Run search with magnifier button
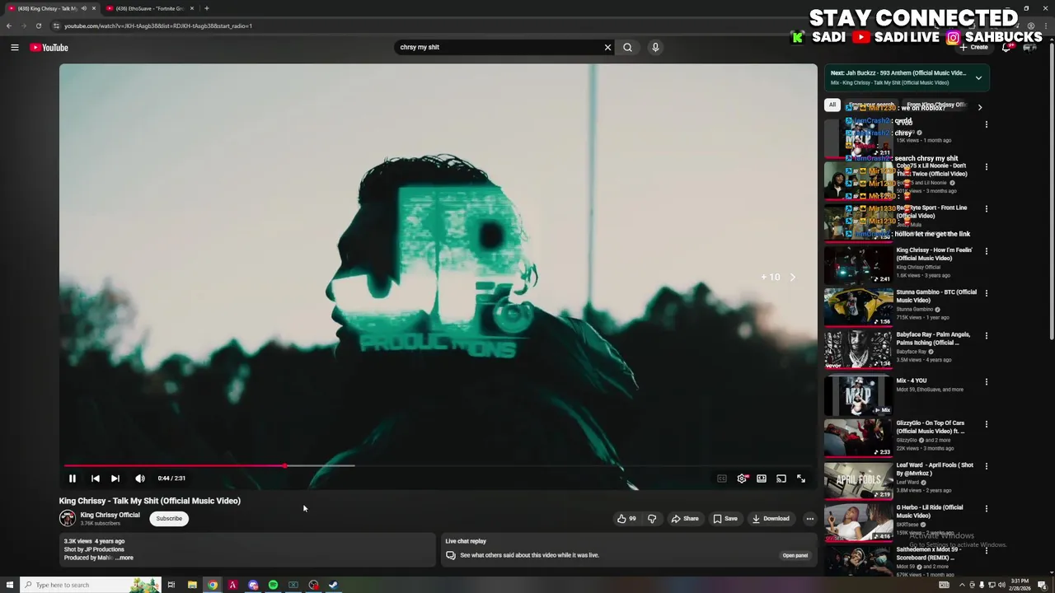Image resolution: width=1055 pixels, height=593 pixels. tap(628, 48)
